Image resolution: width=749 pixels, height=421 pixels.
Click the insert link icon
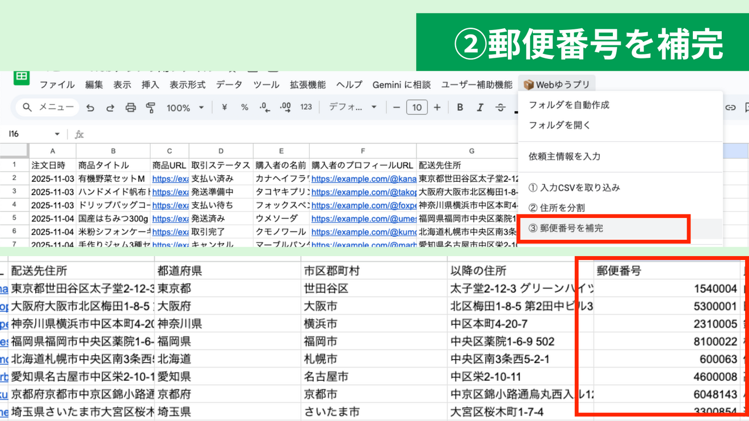tap(730, 107)
